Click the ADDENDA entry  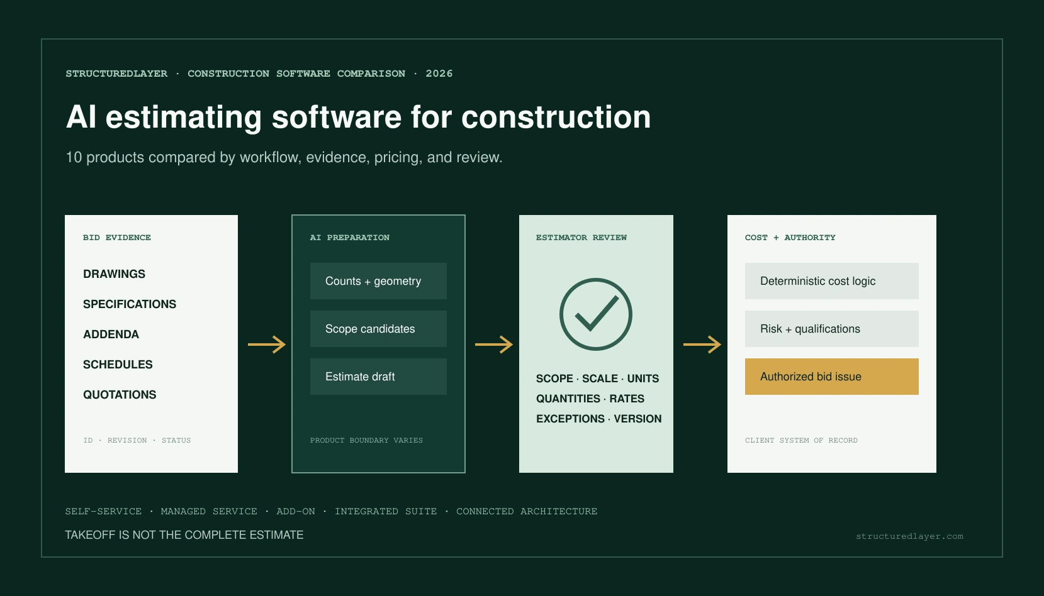click(x=111, y=334)
